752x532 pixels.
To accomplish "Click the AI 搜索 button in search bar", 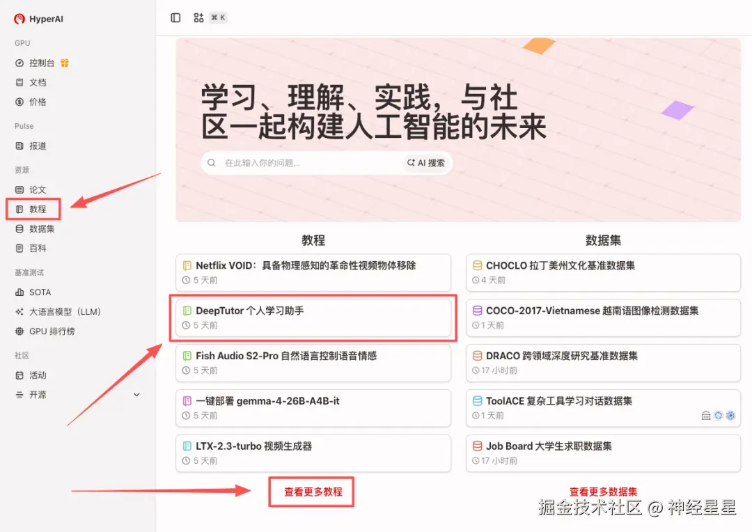I will pos(425,162).
